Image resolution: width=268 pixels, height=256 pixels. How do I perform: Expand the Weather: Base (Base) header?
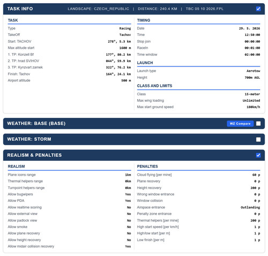pyautogui.click(x=134, y=124)
